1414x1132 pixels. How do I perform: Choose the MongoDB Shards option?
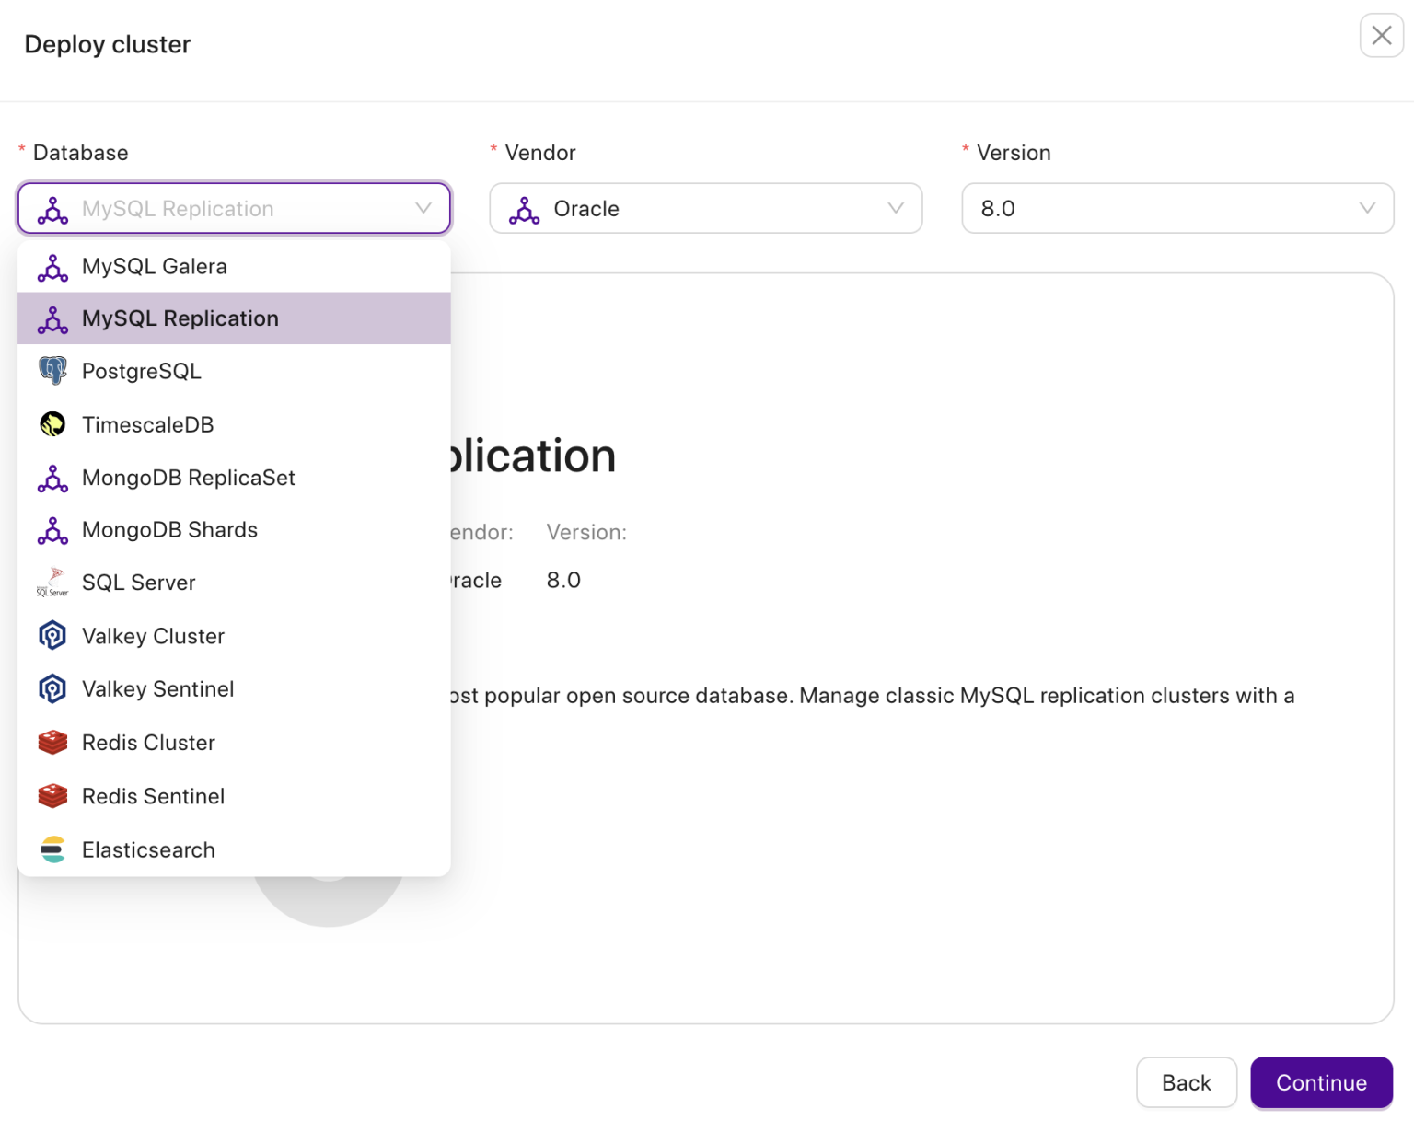tap(169, 530)
